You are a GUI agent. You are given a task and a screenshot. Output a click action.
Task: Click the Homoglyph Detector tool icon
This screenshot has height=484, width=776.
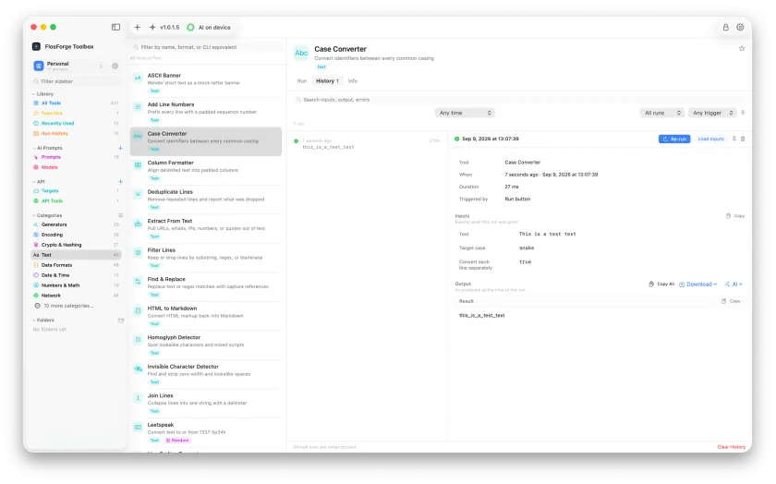pos(138,341)
